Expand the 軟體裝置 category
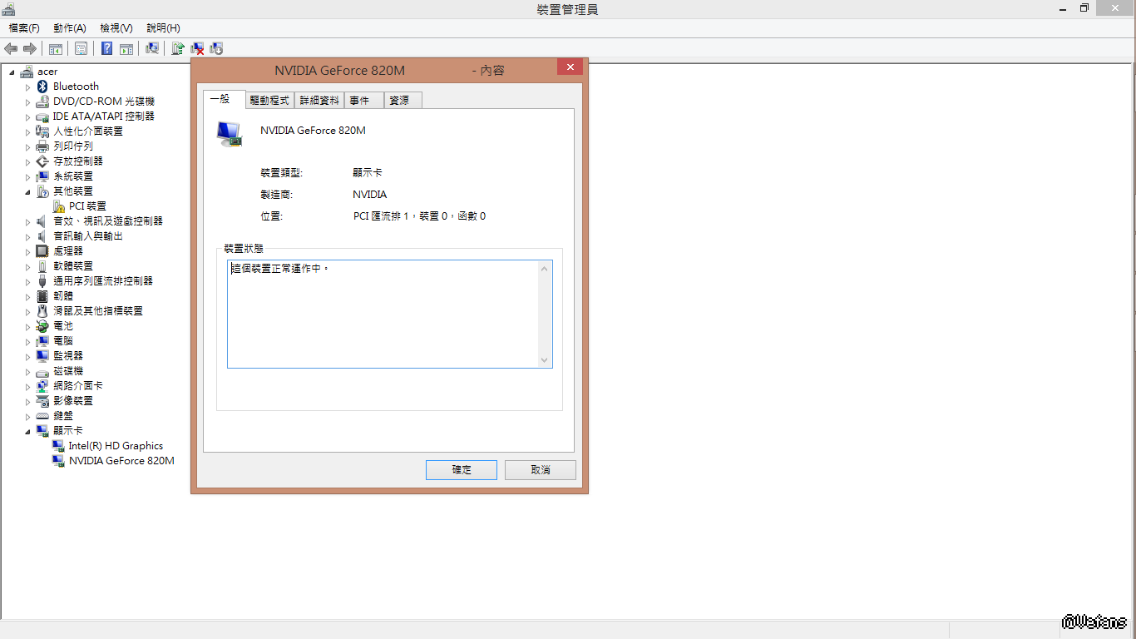This screenshot has width=1136, height=639. [27, 266]
